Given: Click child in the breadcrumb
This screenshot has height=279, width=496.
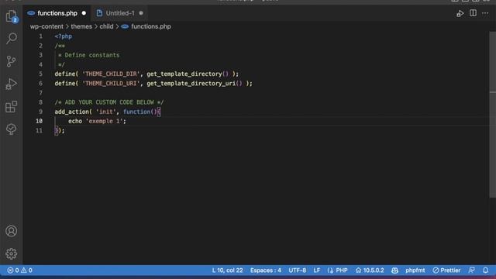Looking at the screenshot, I should [106, 26].
